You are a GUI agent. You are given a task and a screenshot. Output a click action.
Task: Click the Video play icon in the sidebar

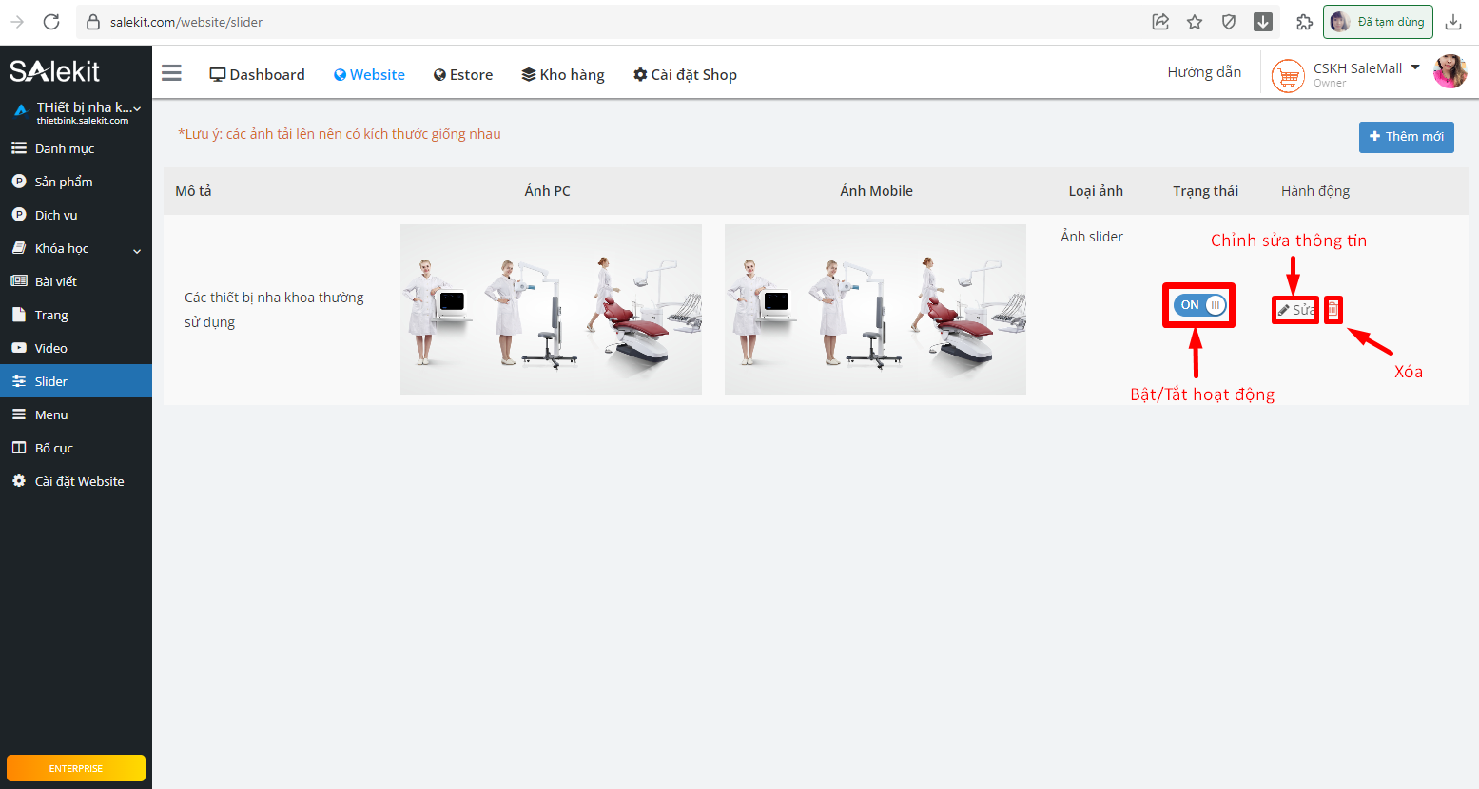[18, 348]
